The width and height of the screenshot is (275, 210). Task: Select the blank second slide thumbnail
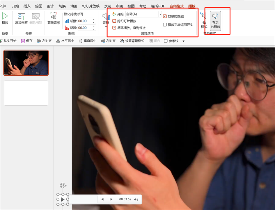26,93
